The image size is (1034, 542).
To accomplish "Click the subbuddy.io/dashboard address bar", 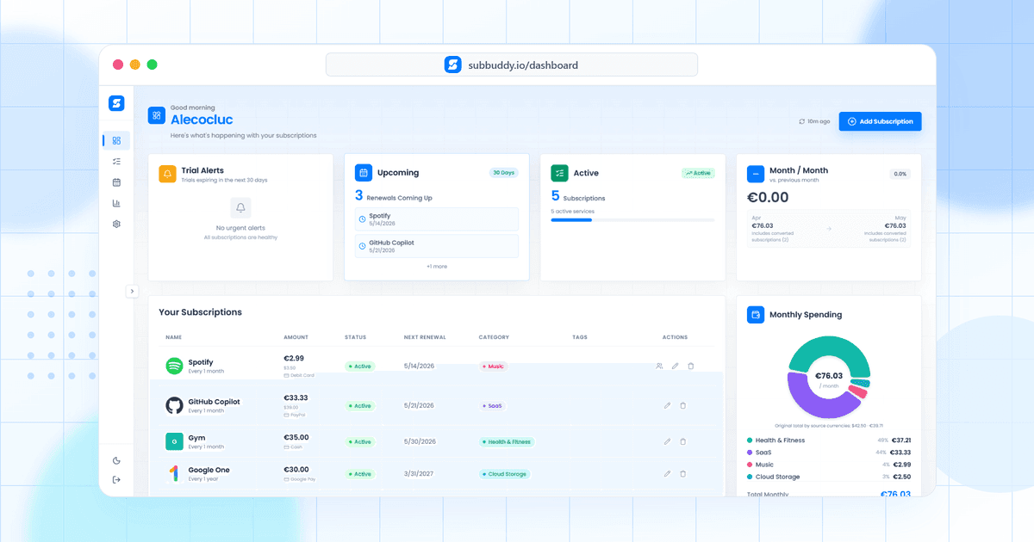I will click(512, 65).
